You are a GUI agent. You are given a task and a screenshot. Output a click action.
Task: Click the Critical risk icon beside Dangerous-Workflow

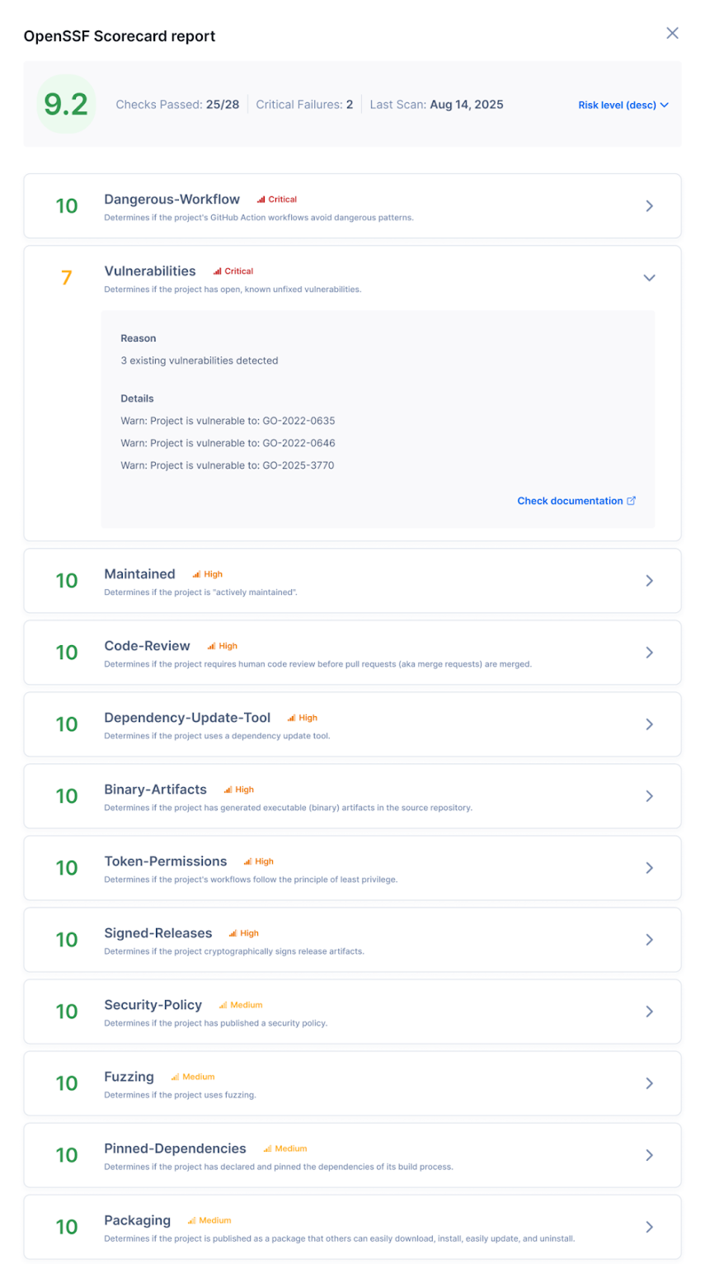[x=261, y=200]
